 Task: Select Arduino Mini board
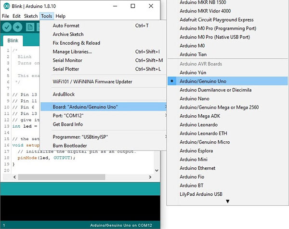tap(228, 159)
